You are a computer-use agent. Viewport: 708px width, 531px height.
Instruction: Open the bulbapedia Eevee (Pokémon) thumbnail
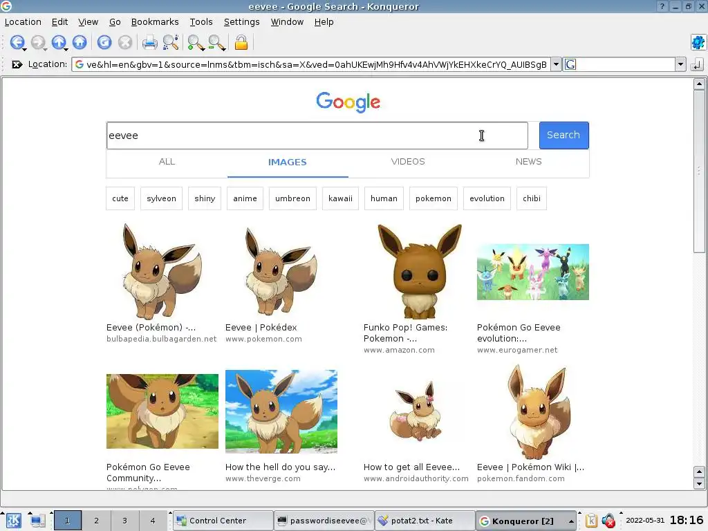(x=162, y=271)
